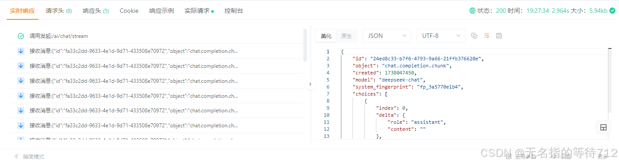The width and height of the screenshot is (619, 163).
Task: Switch to 原生 raw view mode
Action: tap(346, 36)
